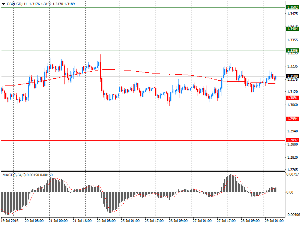The height and width of the screenshot is (225, 300).
Task: Click the green 1.3502 resistance level label
Action: pyautogui.click(x=292, y=7)
